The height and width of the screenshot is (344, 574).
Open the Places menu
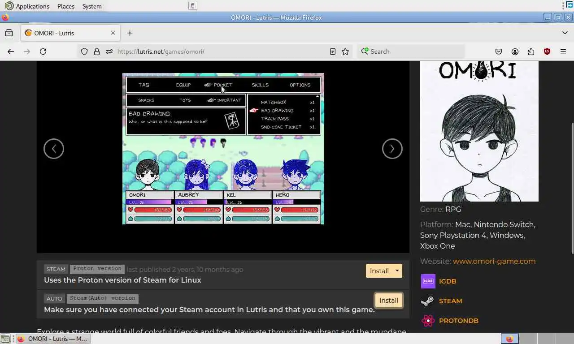66,6
